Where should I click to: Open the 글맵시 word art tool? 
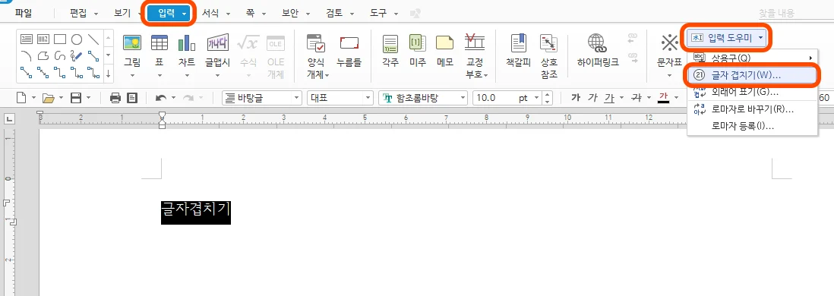(x=217, y=43)
